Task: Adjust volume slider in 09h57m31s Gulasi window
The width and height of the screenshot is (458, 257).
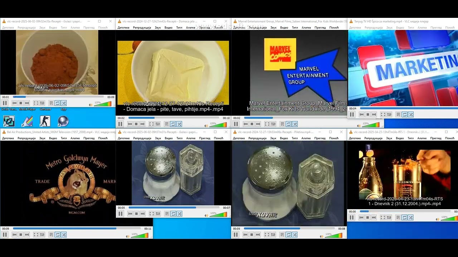Action: pos(218,214)
